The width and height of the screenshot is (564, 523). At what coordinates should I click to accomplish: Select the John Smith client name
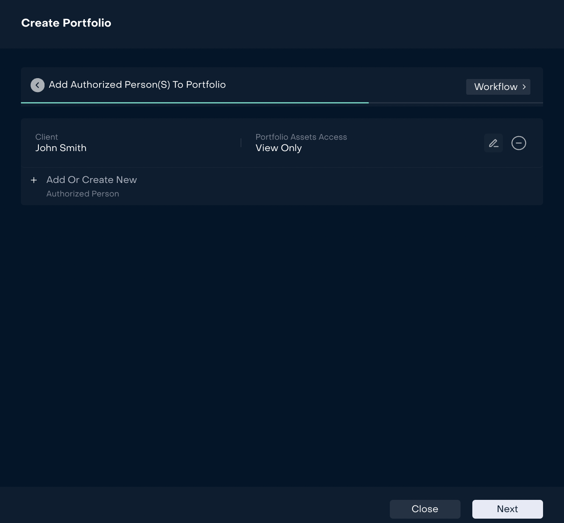[61, 148]
